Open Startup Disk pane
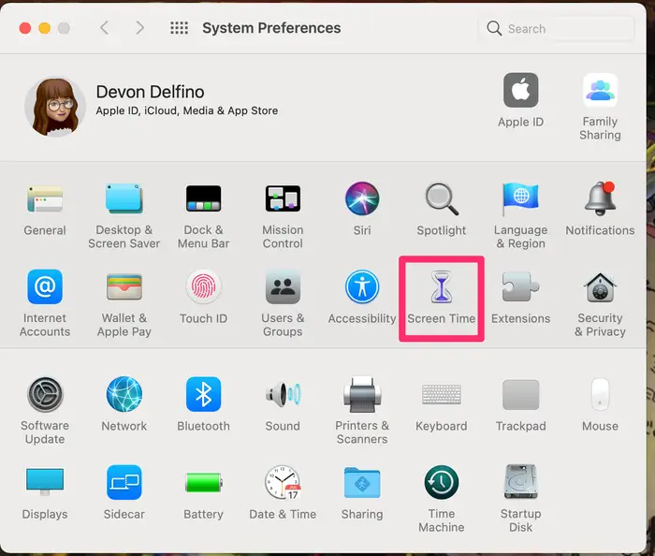 click(520, 482)
